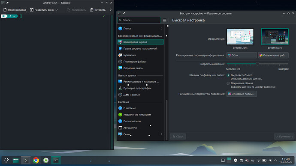
Task: Click the clipboard tray icon
Action: (x=241, y=160)
